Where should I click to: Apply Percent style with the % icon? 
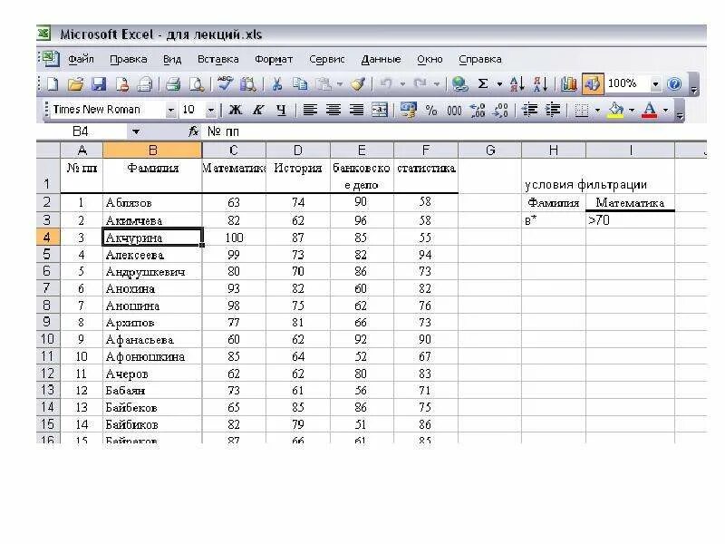pos(431,110)
